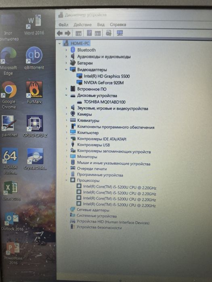Click the Камеры webcam icon
The width and height of the screenshot is (212, 282).
click(73, 114)
